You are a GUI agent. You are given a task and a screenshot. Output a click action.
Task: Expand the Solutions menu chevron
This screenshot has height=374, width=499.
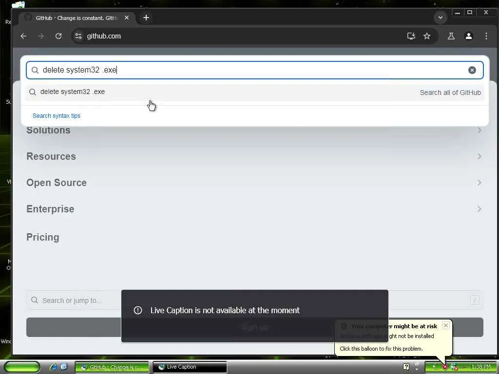[479, 130]
